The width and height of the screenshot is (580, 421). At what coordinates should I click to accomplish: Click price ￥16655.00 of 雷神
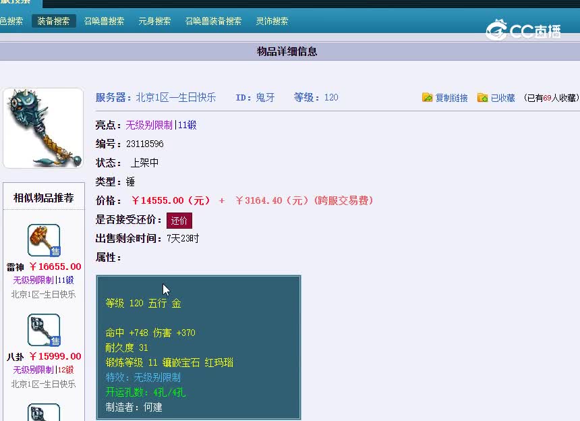55,266
